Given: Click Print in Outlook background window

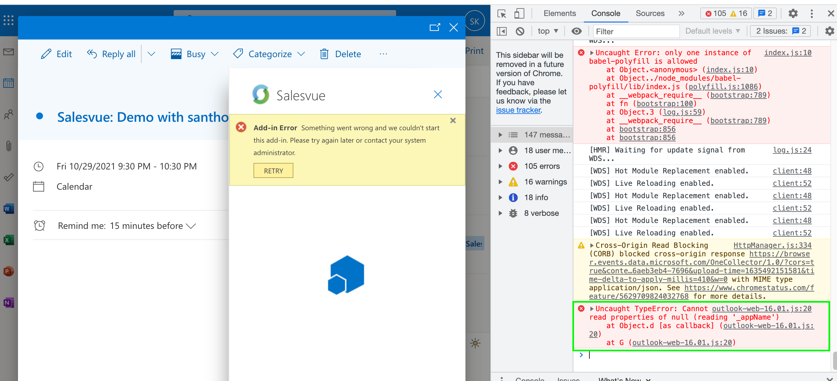Looking at the screenshot, I should [474, 51].
